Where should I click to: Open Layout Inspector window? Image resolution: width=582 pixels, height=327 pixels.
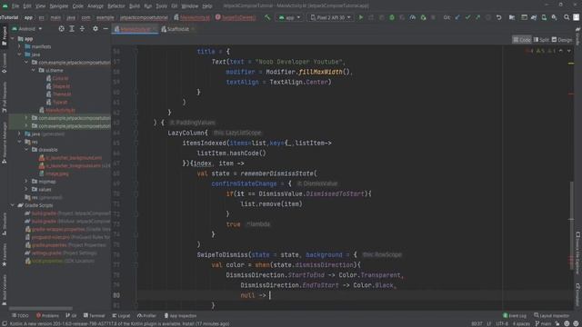(552, 315)
